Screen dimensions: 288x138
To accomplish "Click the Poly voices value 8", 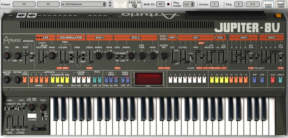I will [x=238, y=4].
